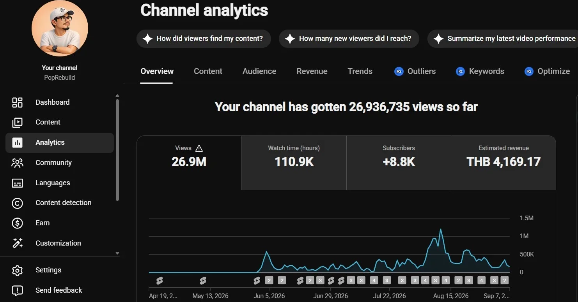Click the Shorts marker just before Jun 5, 2026
Screen dimensions: 578x302
[257, 280]
